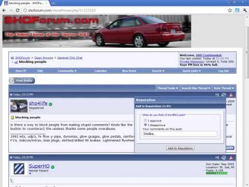Click SuperHO green reputation bar
This screenshot has height=187, width=249.
216,173
